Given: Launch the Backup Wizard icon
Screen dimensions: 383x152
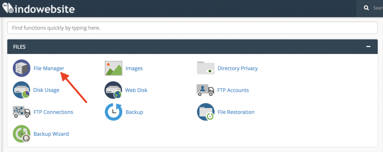Looking at the screenshot, I should point(21,134).
